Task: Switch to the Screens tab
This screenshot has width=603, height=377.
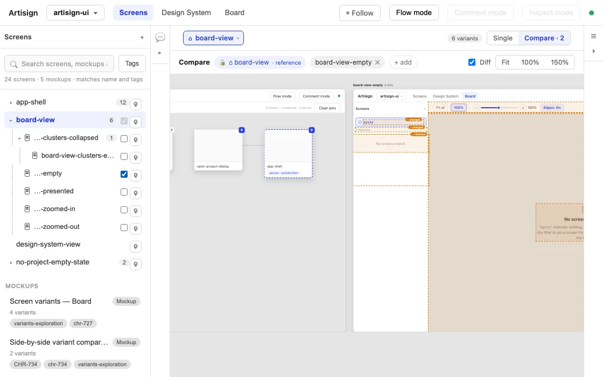Action: (133, 13)
